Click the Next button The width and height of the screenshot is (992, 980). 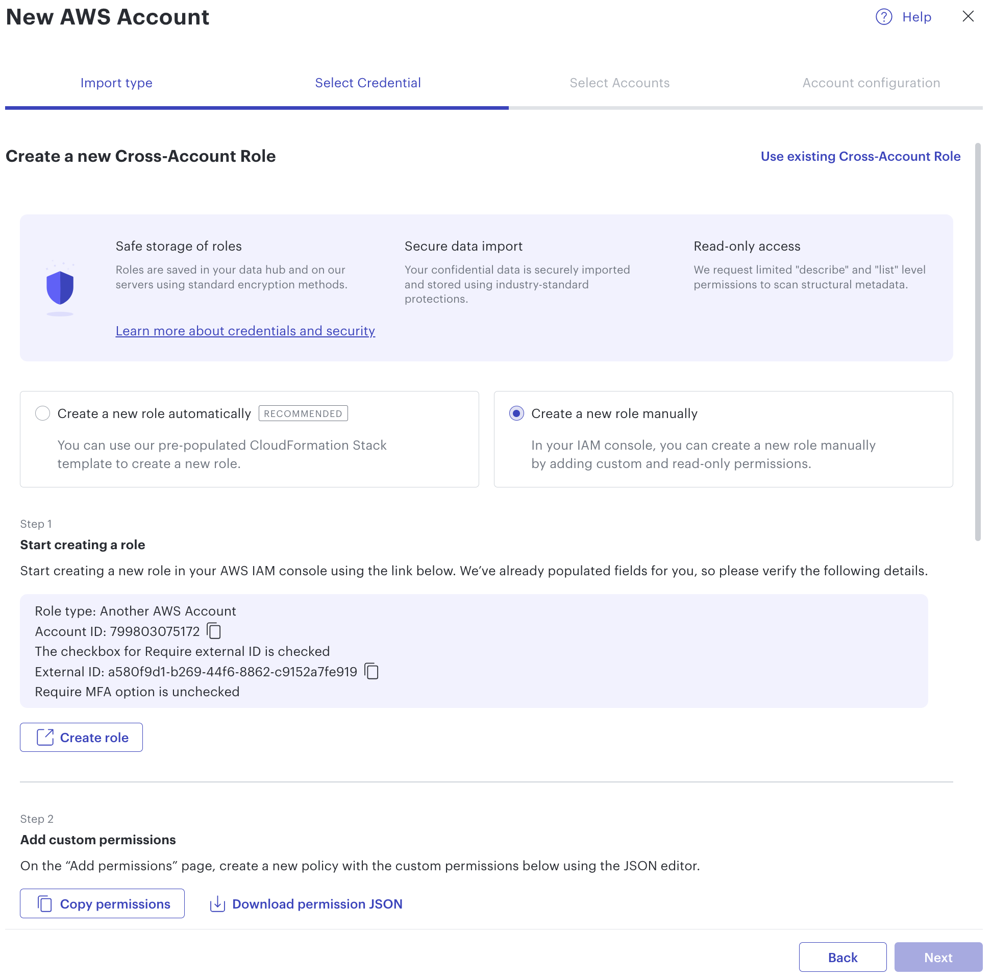[x=938, y=957]
